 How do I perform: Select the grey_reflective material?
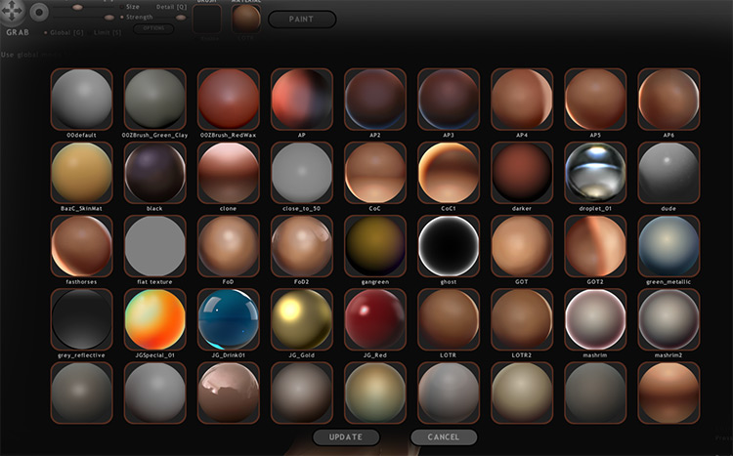pos(82,318)
